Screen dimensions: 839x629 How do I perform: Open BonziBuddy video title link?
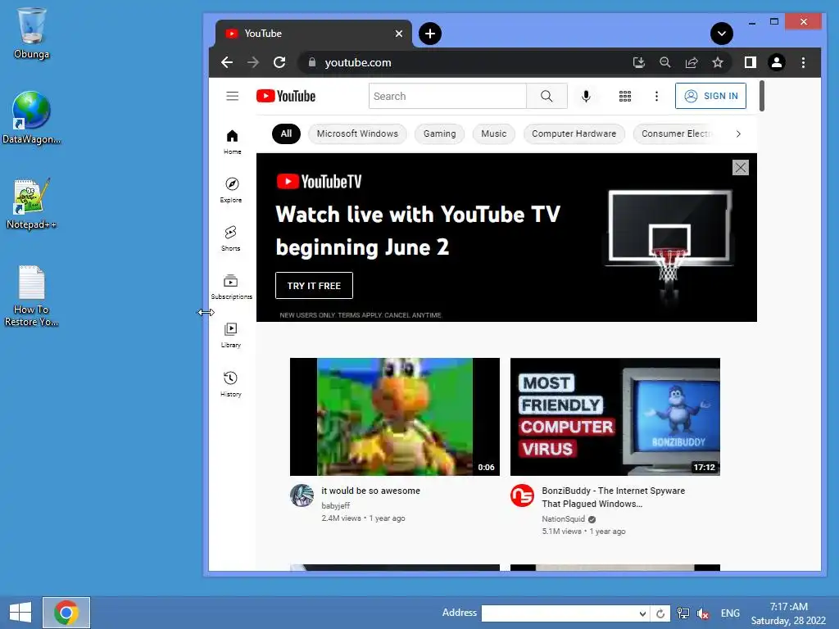coord(613,497)
